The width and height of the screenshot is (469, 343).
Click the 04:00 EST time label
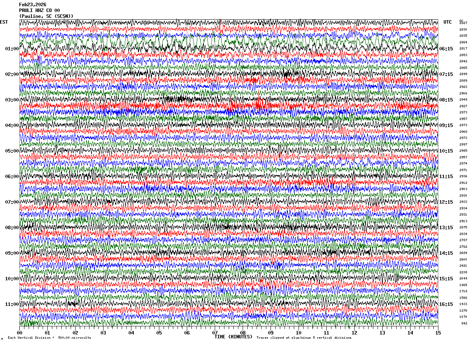(12, 125)
